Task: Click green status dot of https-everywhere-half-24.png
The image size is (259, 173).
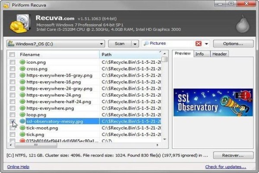Action: point(22,102)
